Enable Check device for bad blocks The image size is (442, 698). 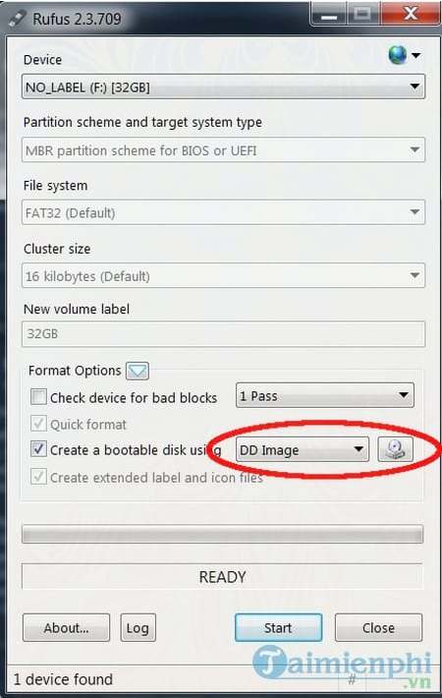38,396
